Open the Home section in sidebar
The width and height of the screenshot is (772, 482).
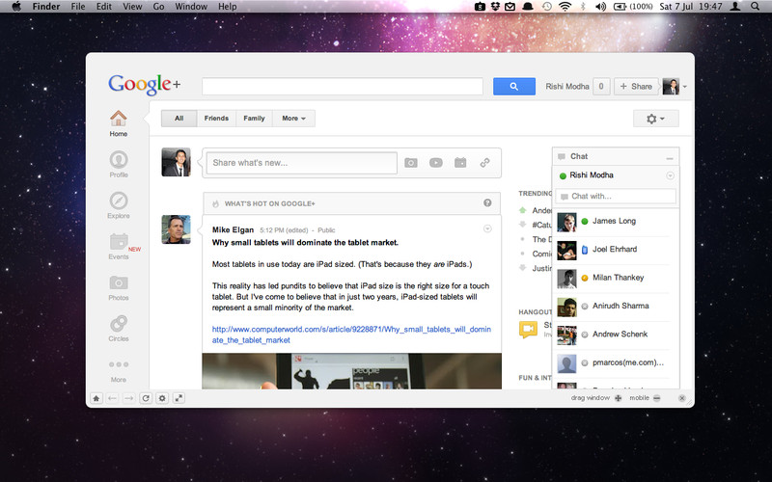(118, 123)
